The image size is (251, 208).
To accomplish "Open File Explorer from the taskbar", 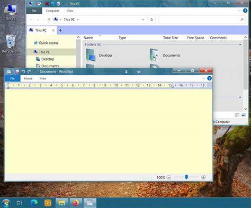I will coord(62,203).
